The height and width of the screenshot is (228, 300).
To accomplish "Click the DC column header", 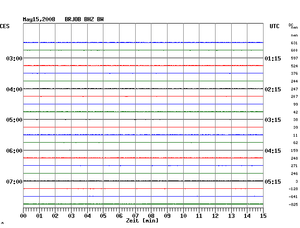I will click(x=291, y=25).
